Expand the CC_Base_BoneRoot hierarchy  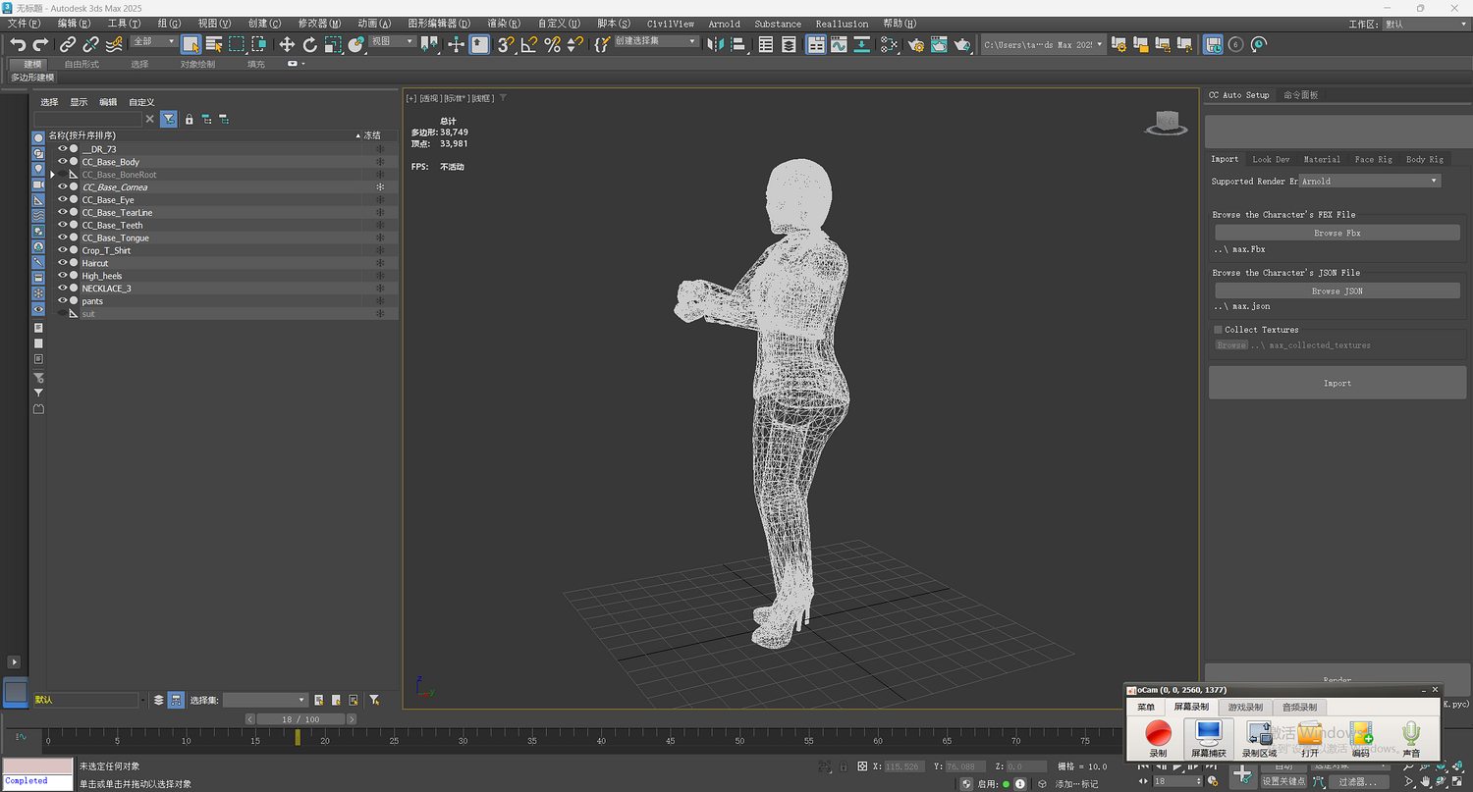(x=52, y=175)
